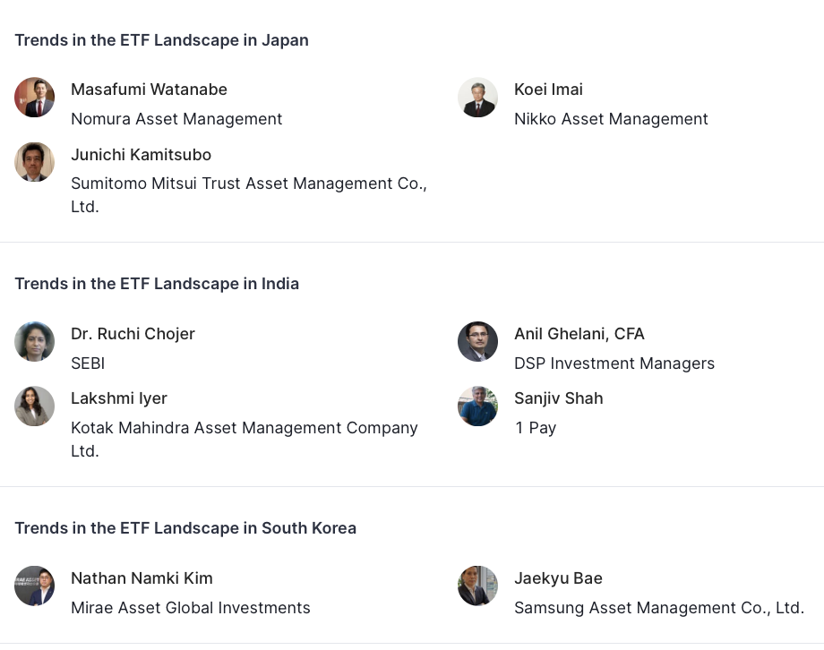Image resolution: width=824 pixels, height=650 pixels.
Task: Open Junichi Kamitsubo's profile photo
Action: 35,162
